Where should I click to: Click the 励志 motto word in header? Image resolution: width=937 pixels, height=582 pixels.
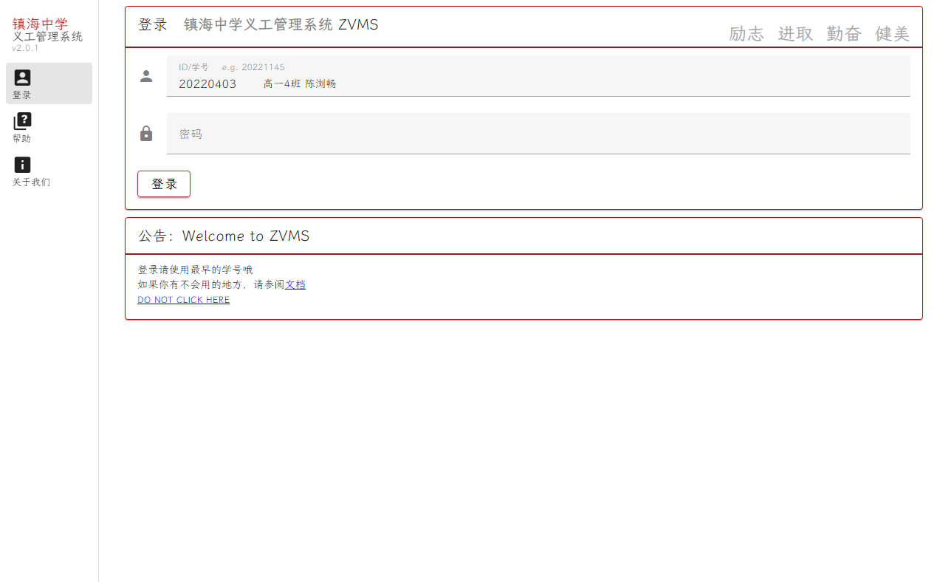(x=746, y=34)
